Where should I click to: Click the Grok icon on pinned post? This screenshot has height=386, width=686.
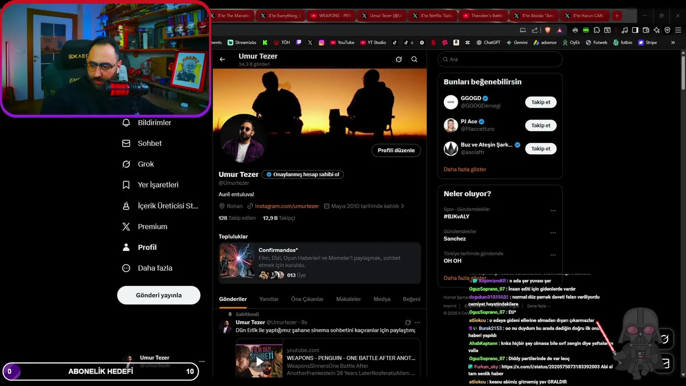pyautogui.click(x=408, y=323)
